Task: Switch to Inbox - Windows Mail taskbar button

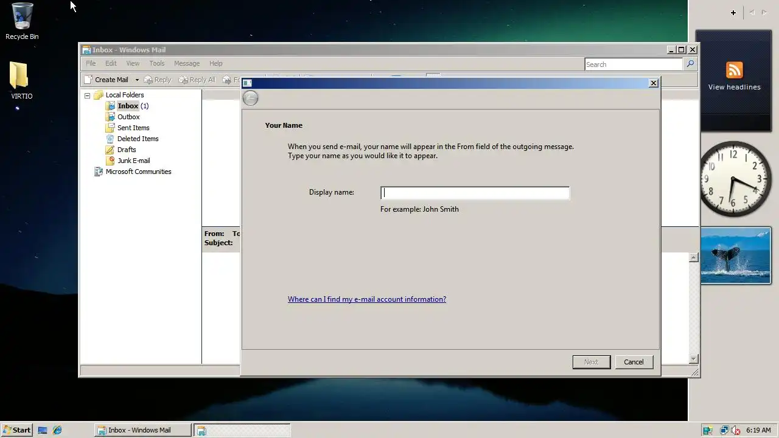Action: [143, 430]
